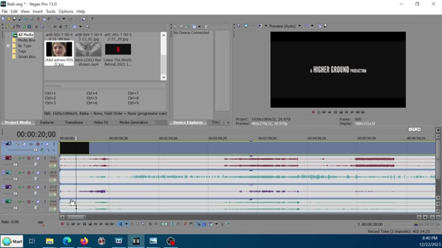Solo the video track
This screenshot has width=442, height=248.
[54, 144]
